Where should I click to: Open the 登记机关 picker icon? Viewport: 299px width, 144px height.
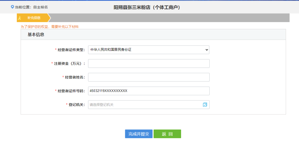click(205, 105)
